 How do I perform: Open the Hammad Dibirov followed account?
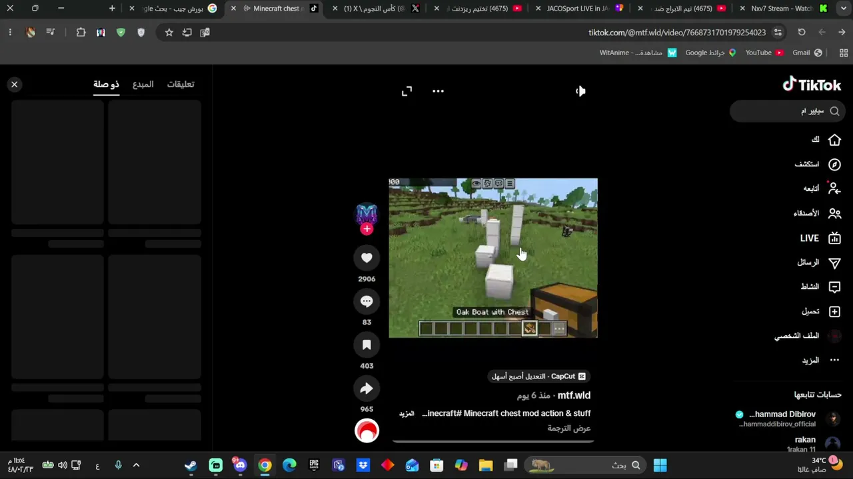coord(788,418)
